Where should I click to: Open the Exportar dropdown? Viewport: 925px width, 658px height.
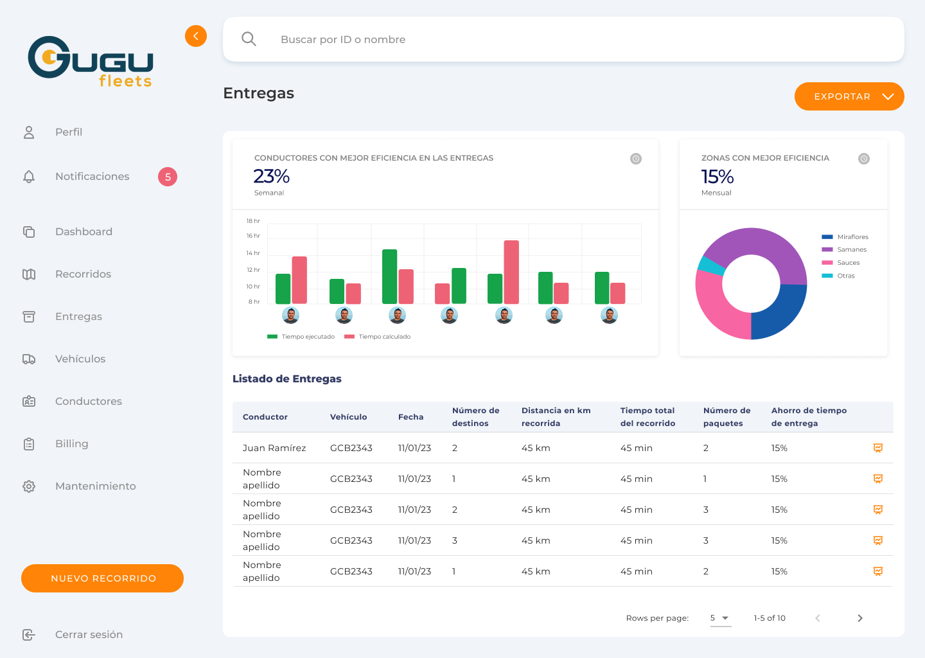(849, 96)
